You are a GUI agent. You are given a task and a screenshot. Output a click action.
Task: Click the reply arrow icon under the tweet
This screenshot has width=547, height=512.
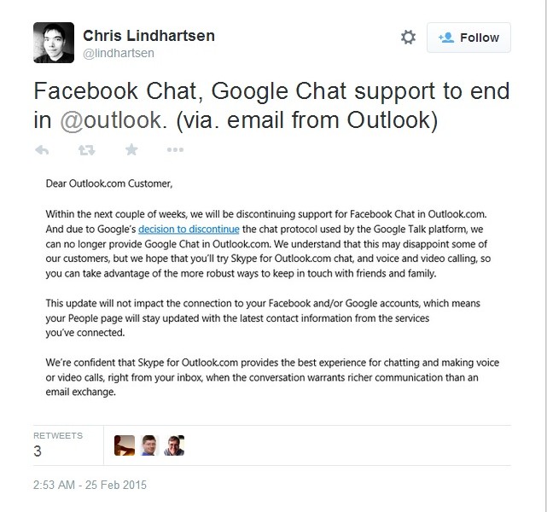(x=42, y=149)
